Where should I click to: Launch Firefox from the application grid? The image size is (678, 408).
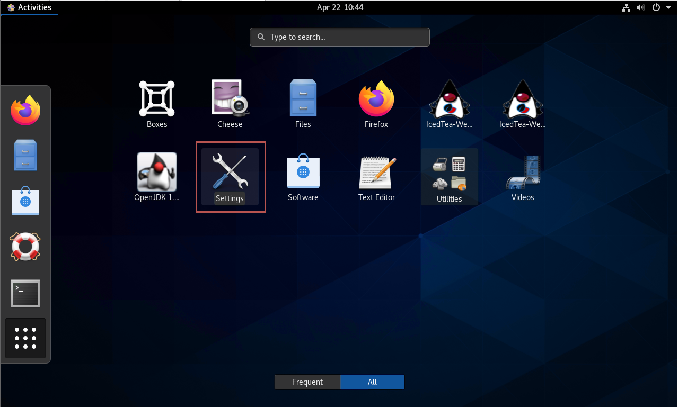click(x=376, y=104)
